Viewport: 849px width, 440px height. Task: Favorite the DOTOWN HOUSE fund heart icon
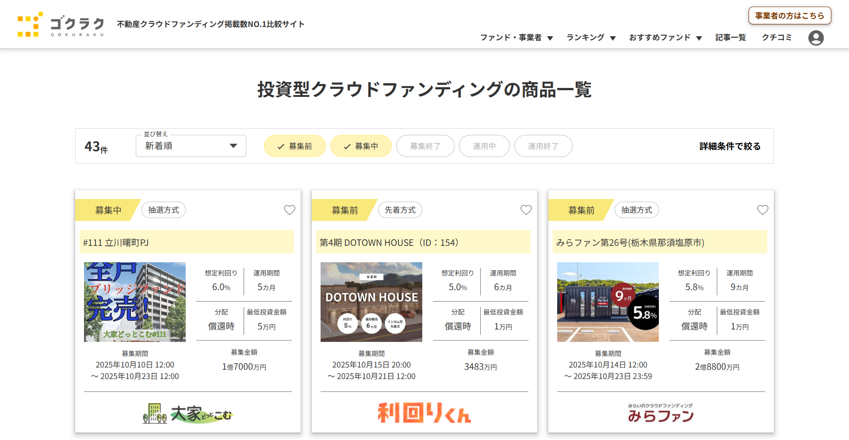(x=526, y=210)
